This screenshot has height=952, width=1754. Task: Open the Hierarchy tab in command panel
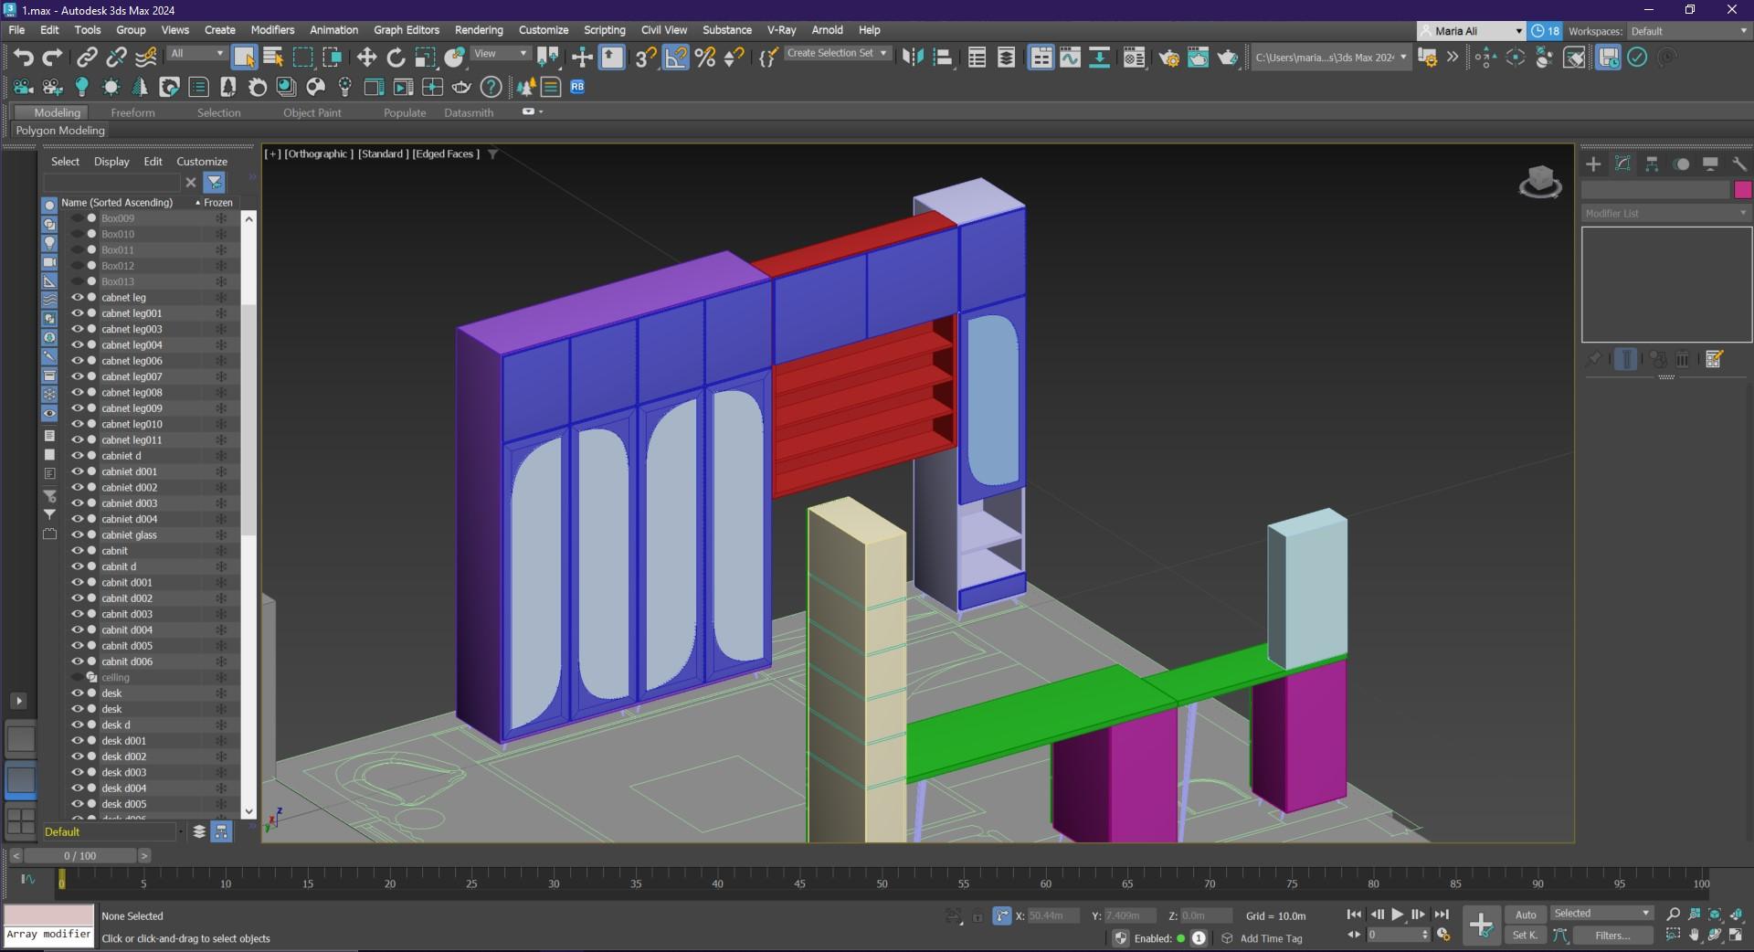[1652, 164]
